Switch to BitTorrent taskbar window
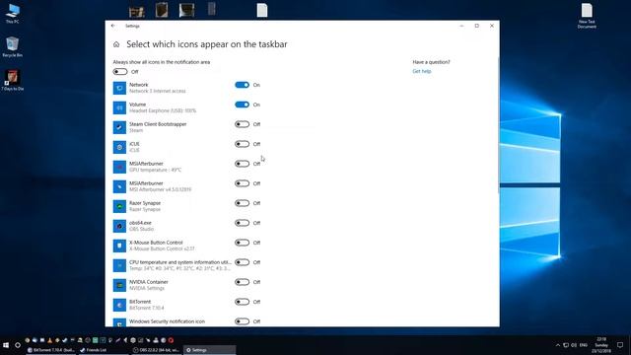 pos(51,350)
